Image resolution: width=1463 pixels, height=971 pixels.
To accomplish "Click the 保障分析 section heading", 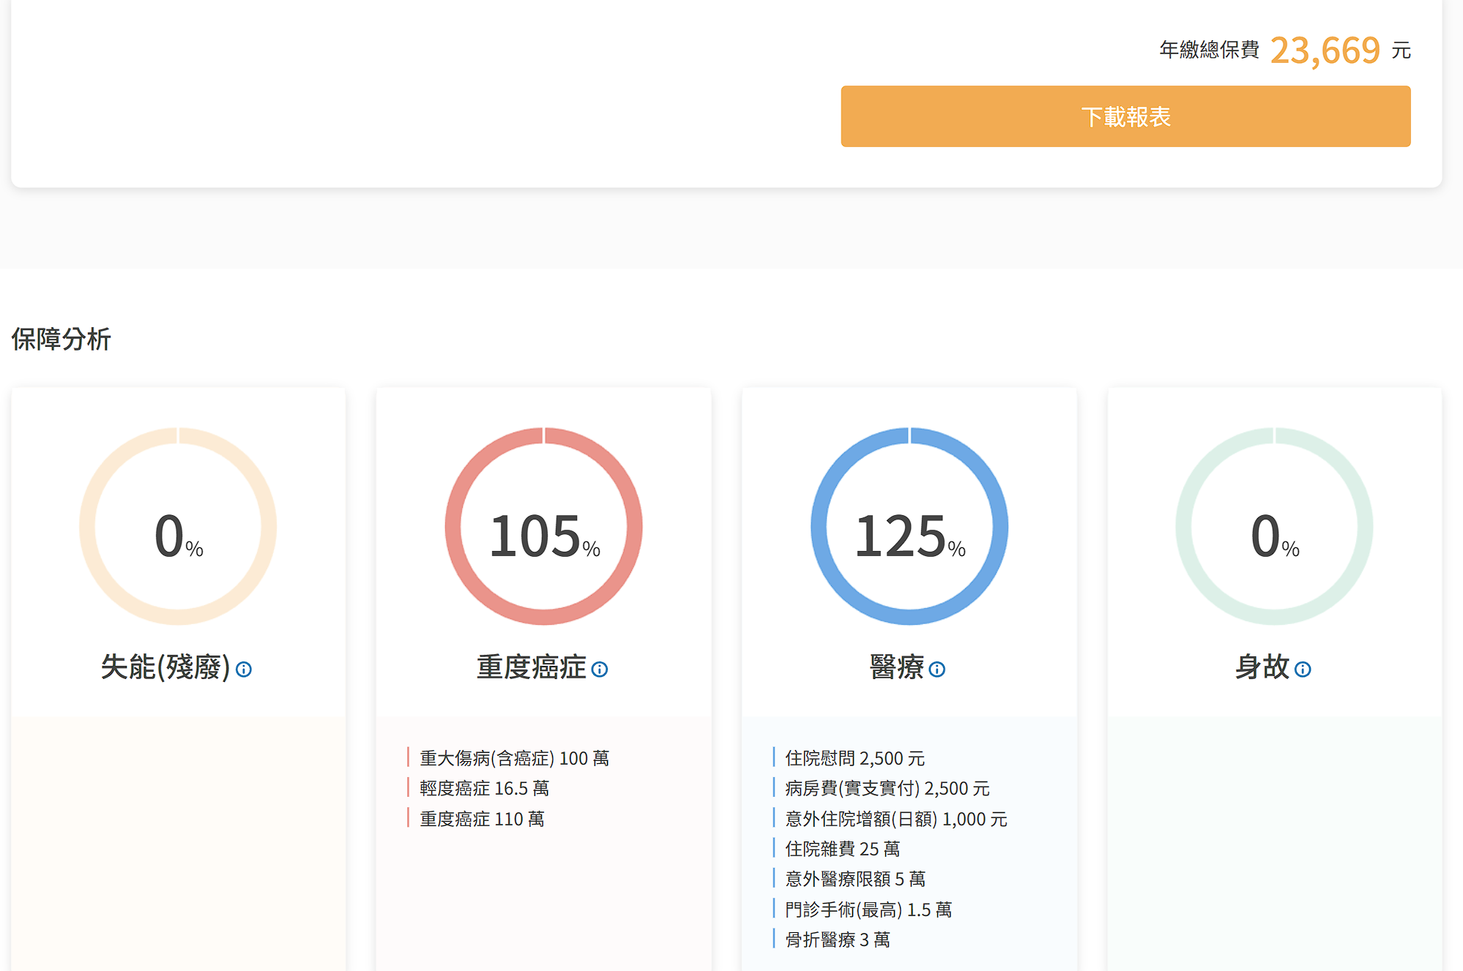I will (x=61, y=340).
